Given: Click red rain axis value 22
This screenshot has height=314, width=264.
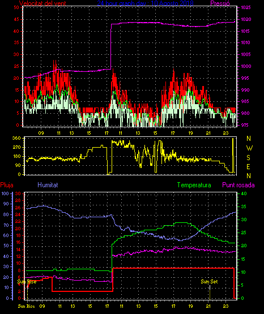Looking at the screenshot, I should coord(18,221).
